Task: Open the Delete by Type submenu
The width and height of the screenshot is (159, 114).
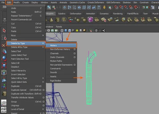Action: click(26, 43)
